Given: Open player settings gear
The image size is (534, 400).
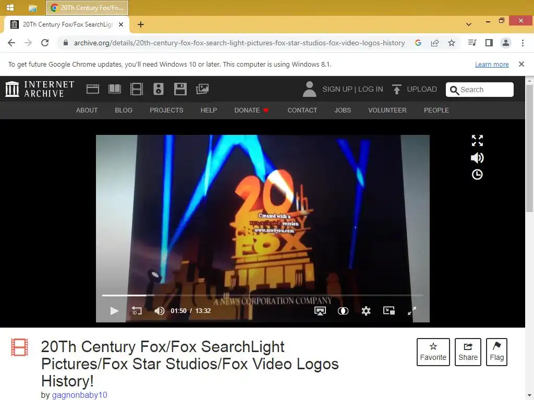Looking at the screenshot, I should pos(366,310).
